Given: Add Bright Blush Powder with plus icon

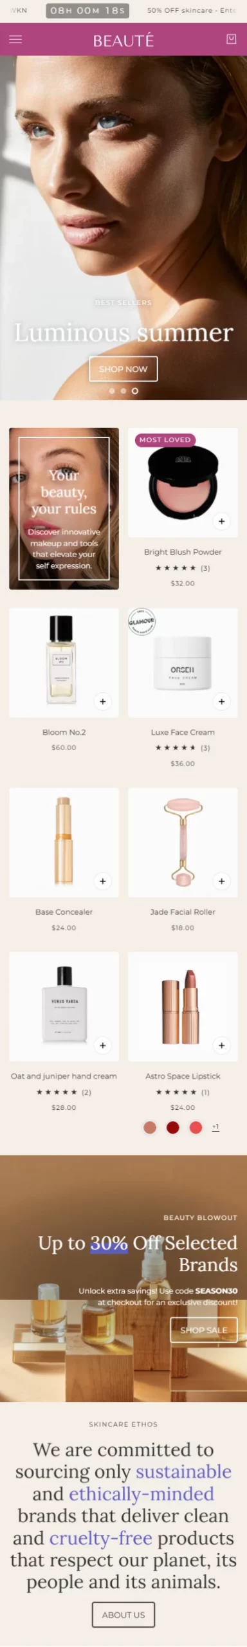Looking at the screenshot, I should point(221,521).
